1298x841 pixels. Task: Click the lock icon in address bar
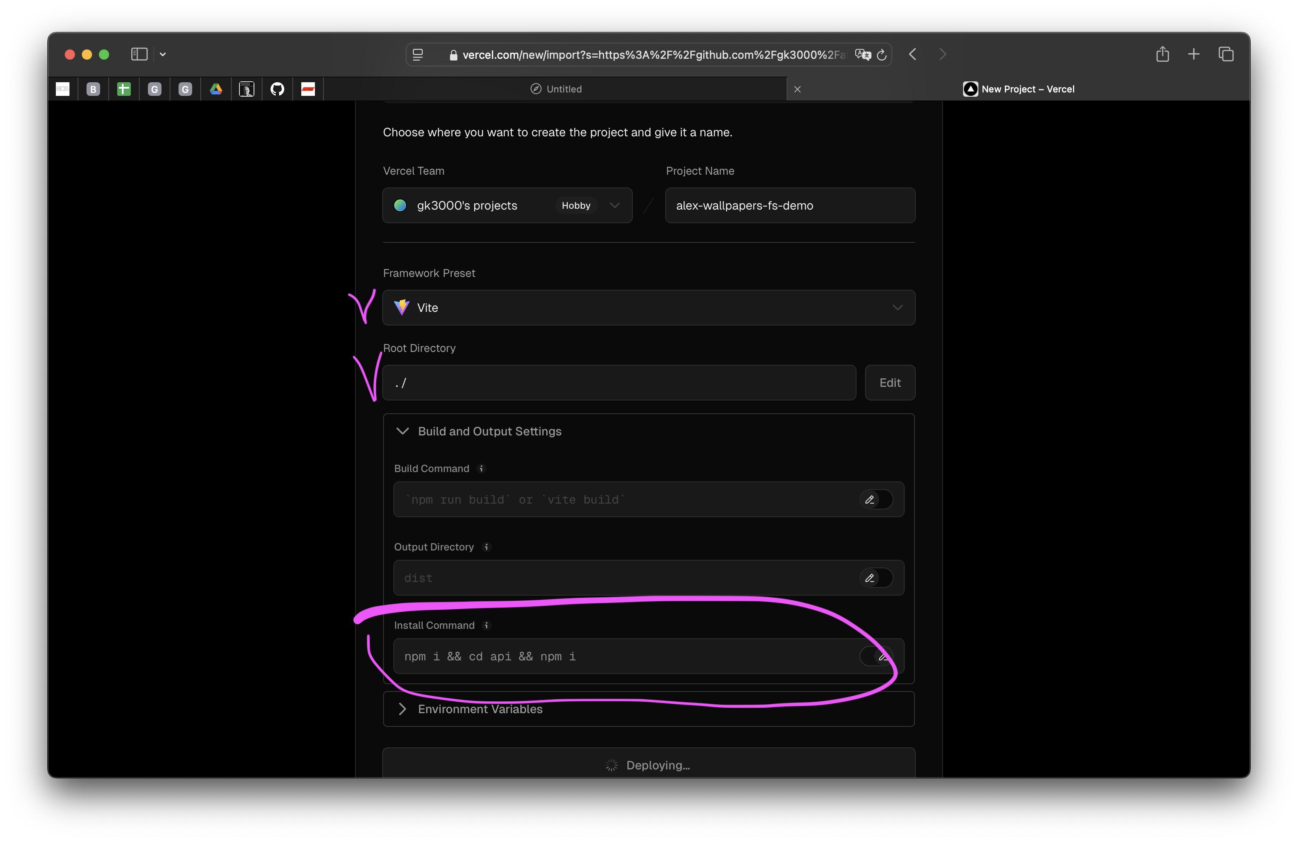point(453,55)
